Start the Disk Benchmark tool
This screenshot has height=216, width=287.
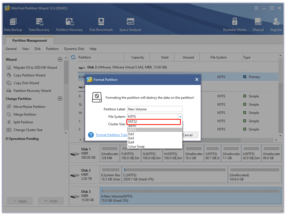point(101,25)
